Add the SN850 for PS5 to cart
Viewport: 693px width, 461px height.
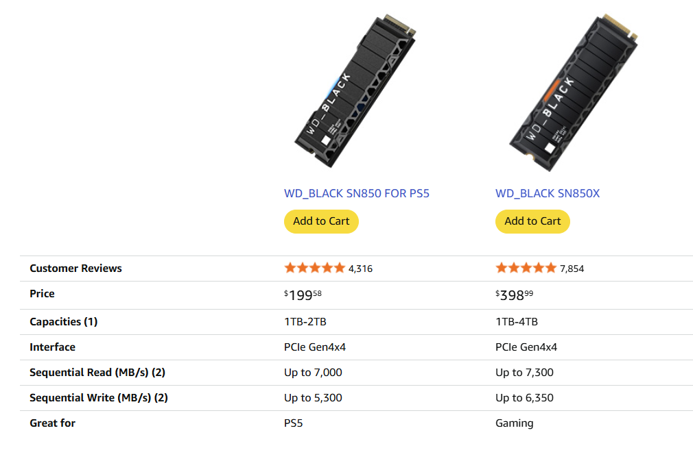[321, 221]
